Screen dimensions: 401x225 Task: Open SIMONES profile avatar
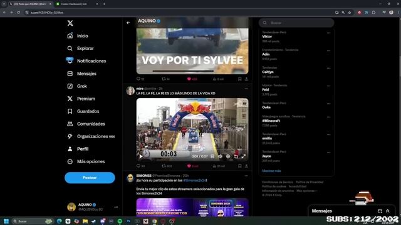tap(130, 178)
